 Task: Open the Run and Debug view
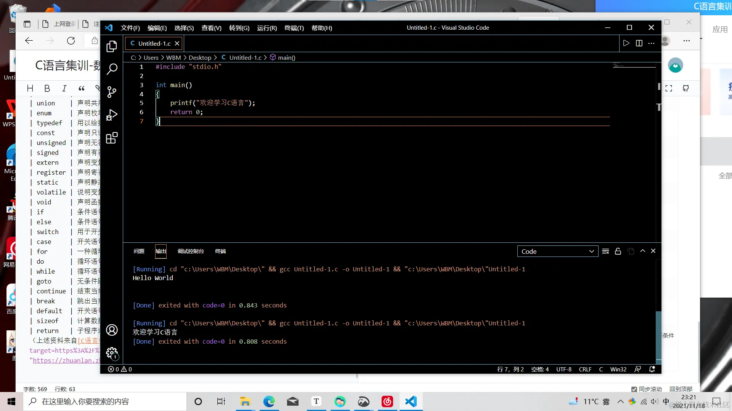tap(112, 115)
